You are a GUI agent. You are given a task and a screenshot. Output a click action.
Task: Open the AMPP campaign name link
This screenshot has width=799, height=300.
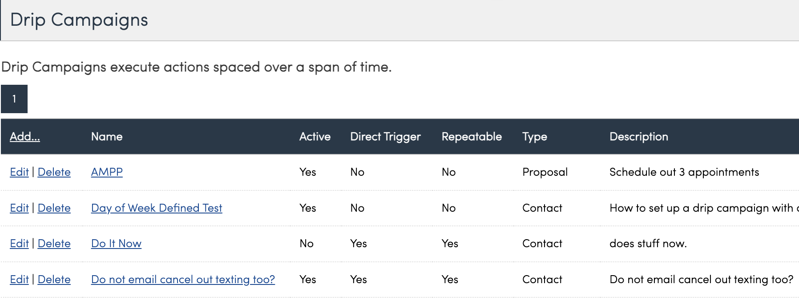107,172
